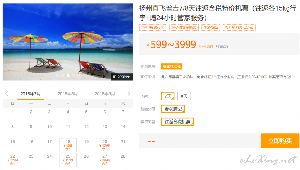Select July 27 priced ¥1899
Screen dimensions: 300x170
point(104,160)
